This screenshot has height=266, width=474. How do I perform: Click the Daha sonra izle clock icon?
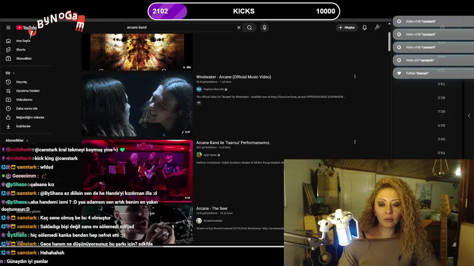tap(8, 108)
